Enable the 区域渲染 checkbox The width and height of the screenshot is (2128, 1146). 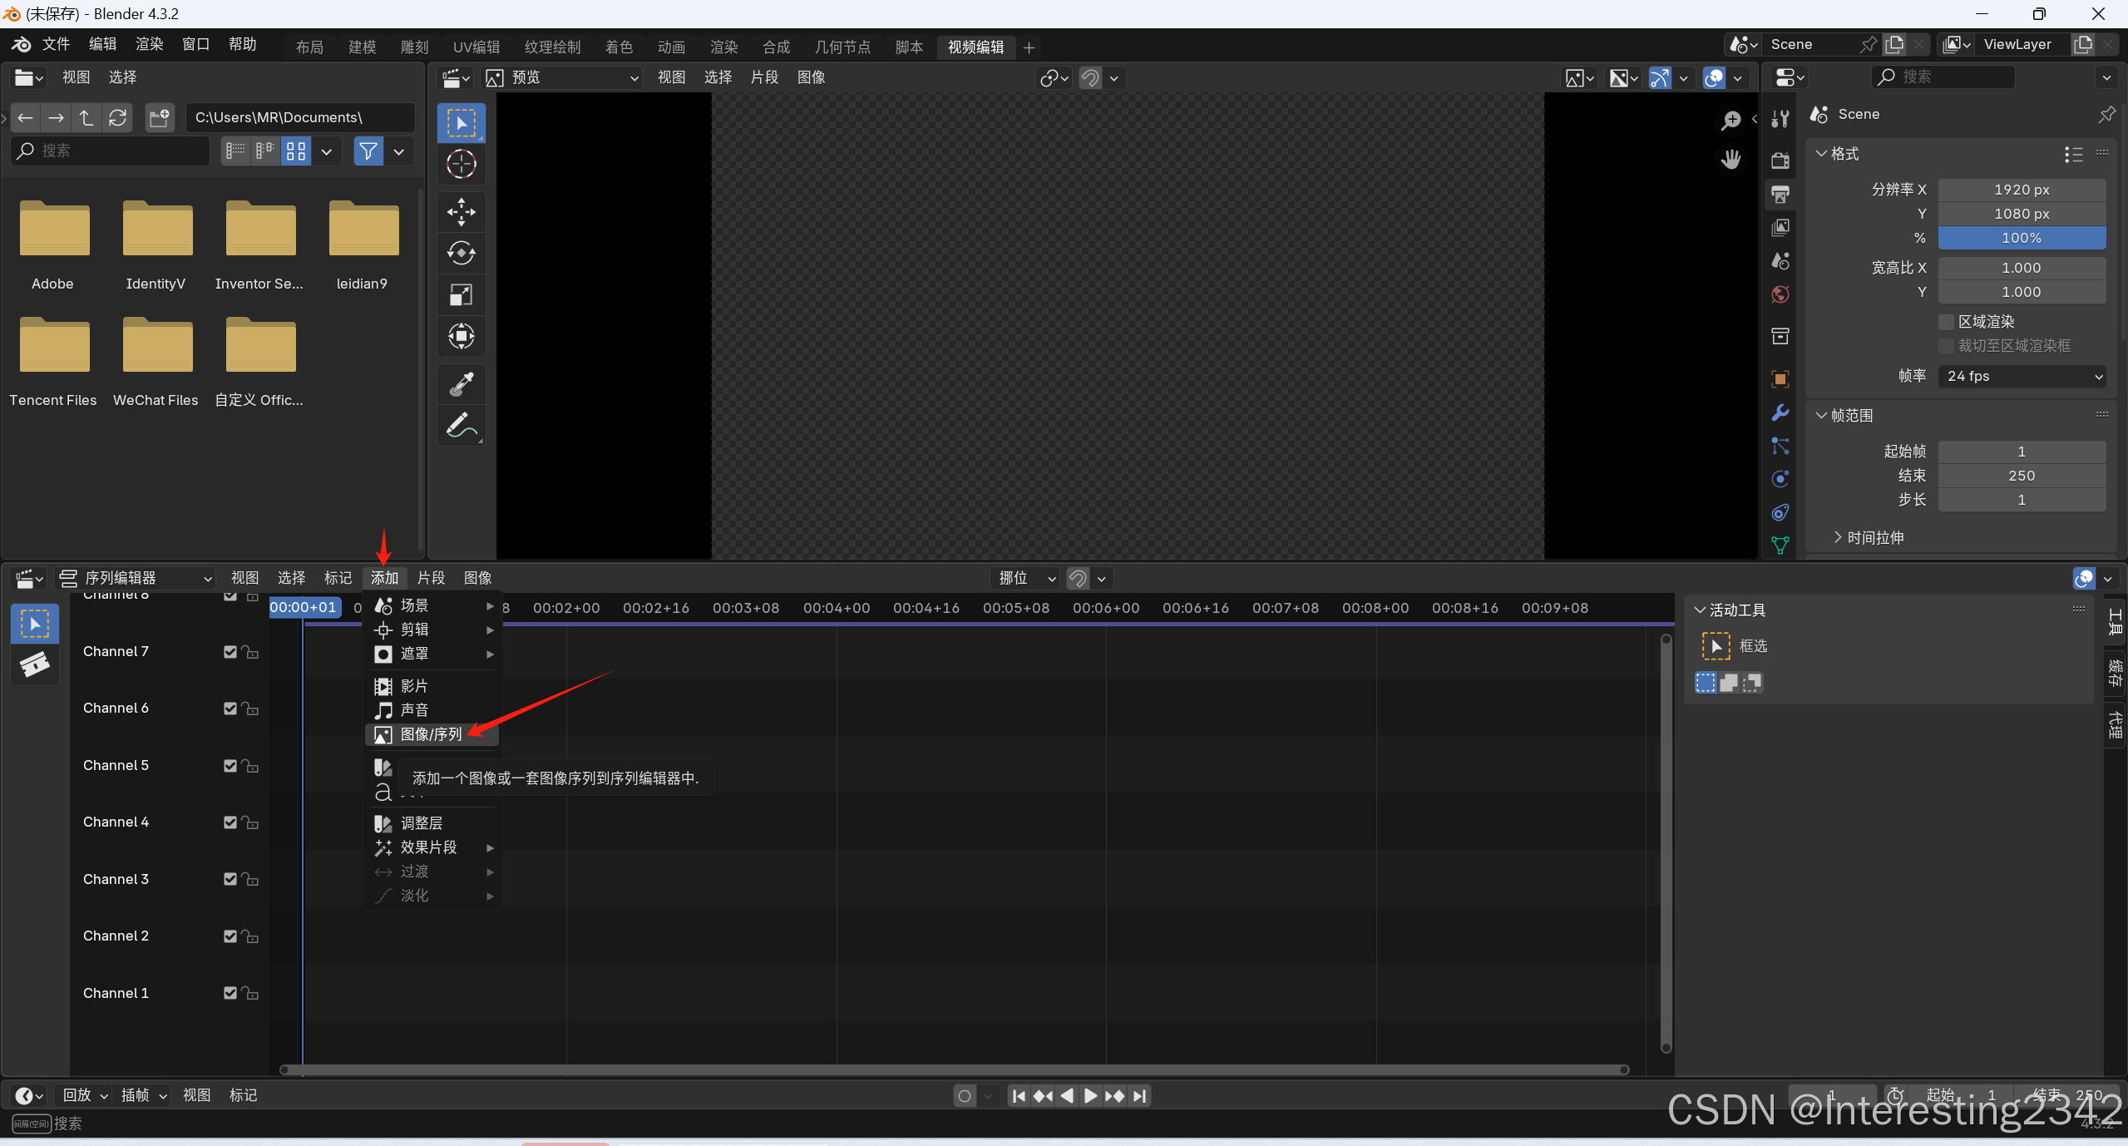coord(1946,322)
